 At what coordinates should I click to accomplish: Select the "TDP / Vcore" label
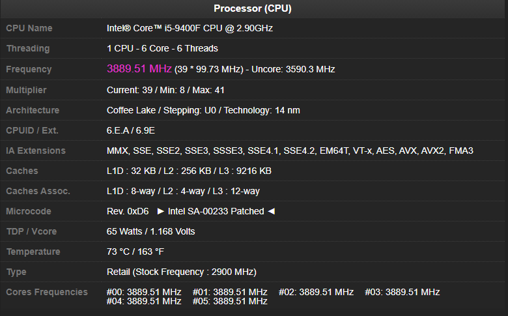[31, 231]
